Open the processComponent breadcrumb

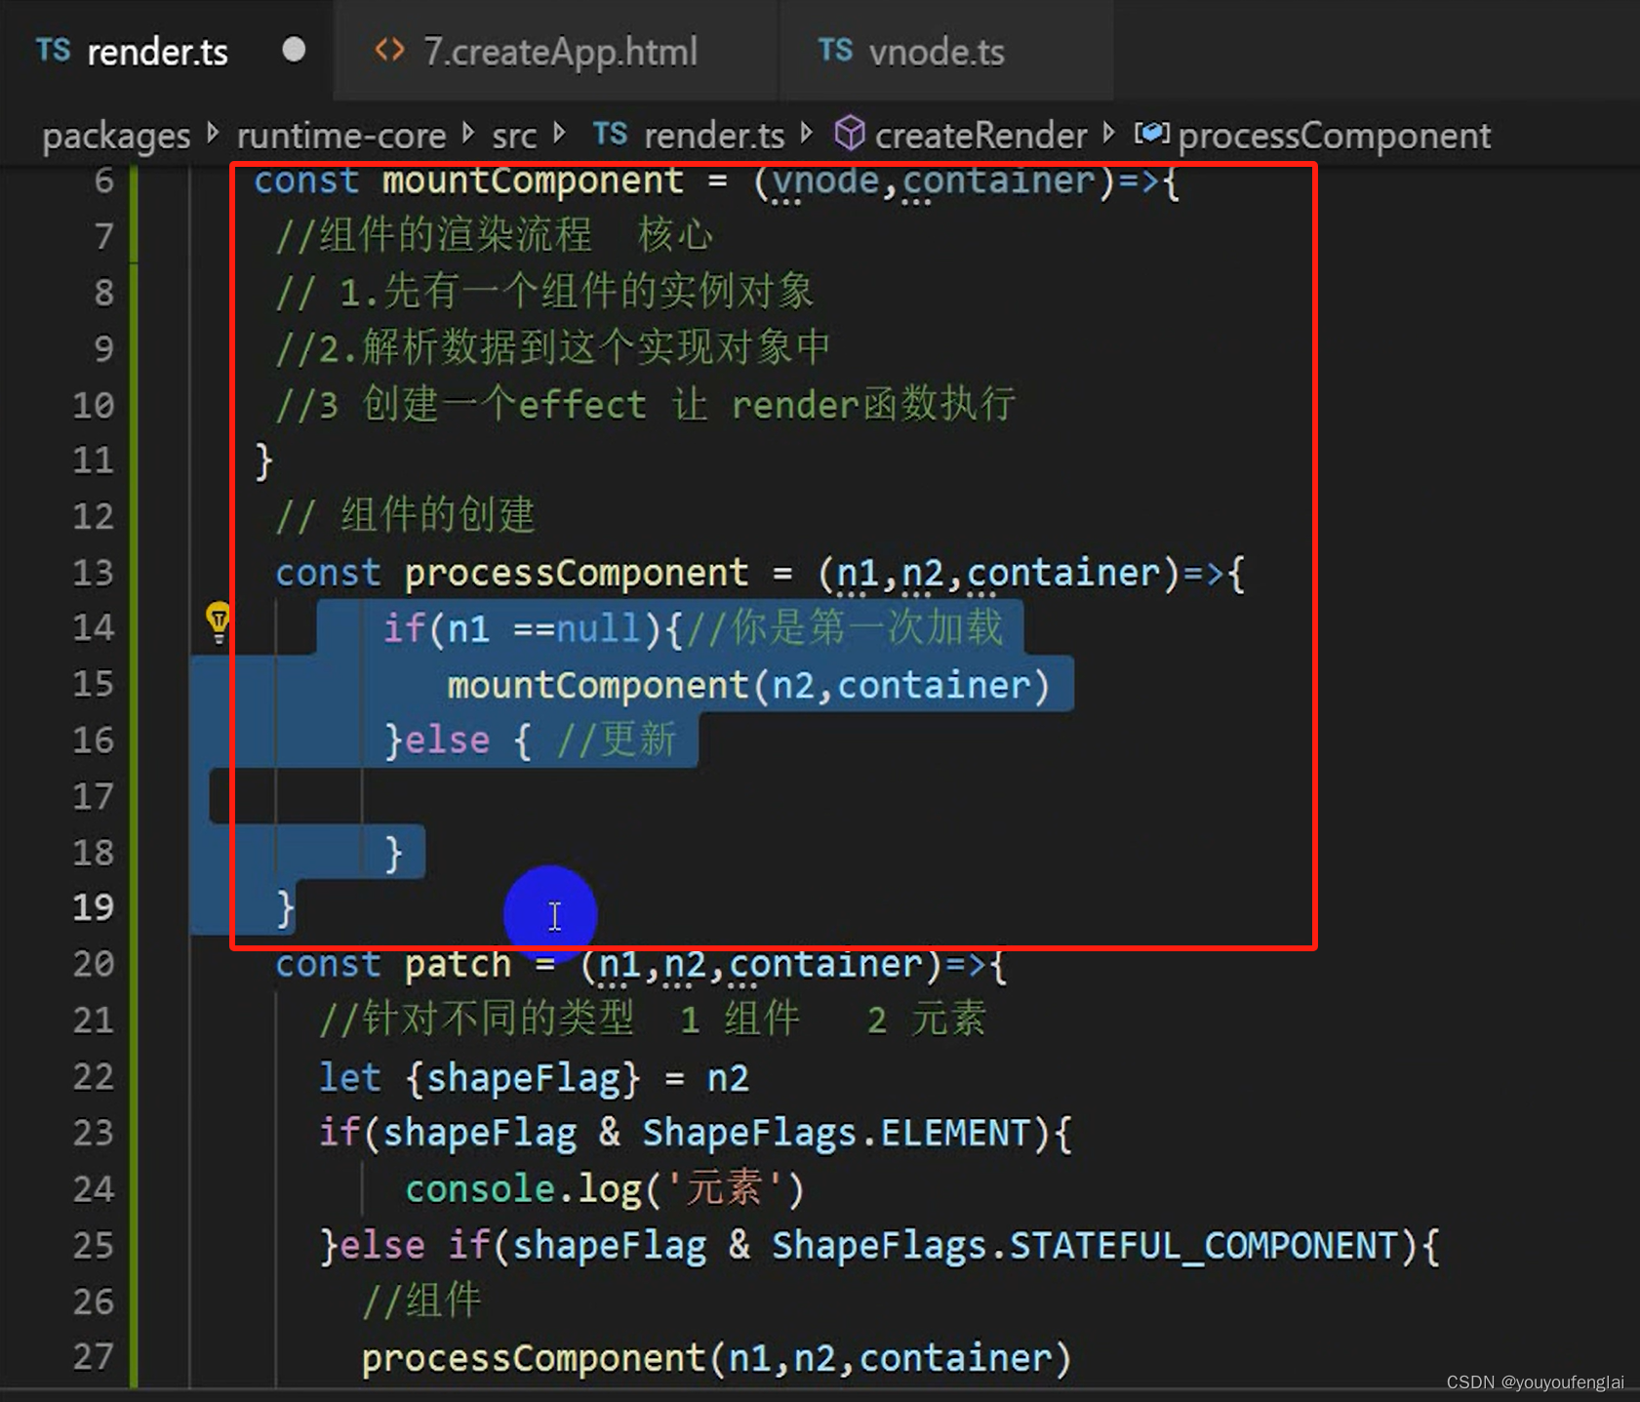coord(1334,136)
